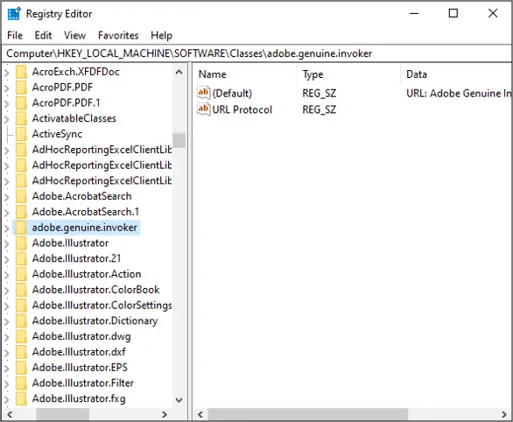513x422 pixels.
Task: Click the Adobe.AcrobatSearch folder icon
Action: coord(21,196)
